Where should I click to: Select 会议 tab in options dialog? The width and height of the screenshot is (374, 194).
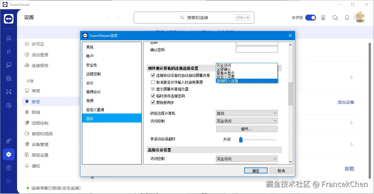[112, 83]
